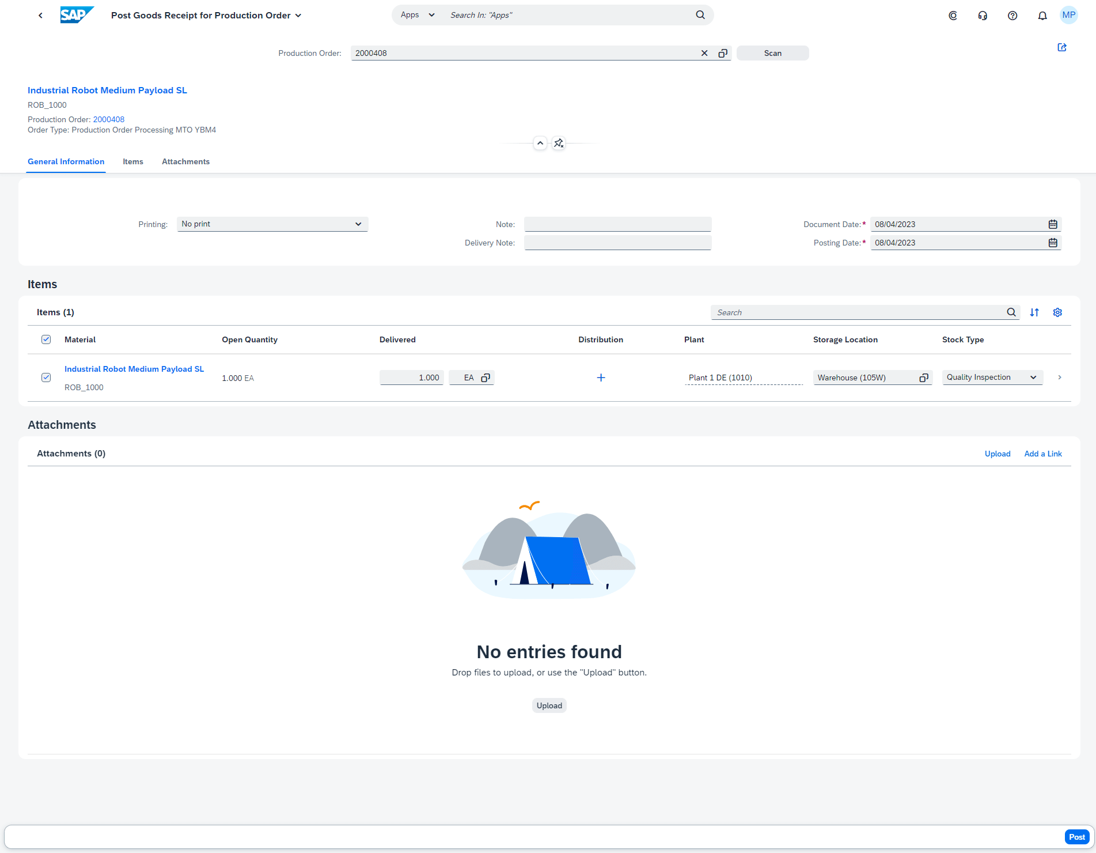Screen dimensions: 1096x853
Task: Collapse the header with the chevron arrow
Action: click(x=540, y=142)
